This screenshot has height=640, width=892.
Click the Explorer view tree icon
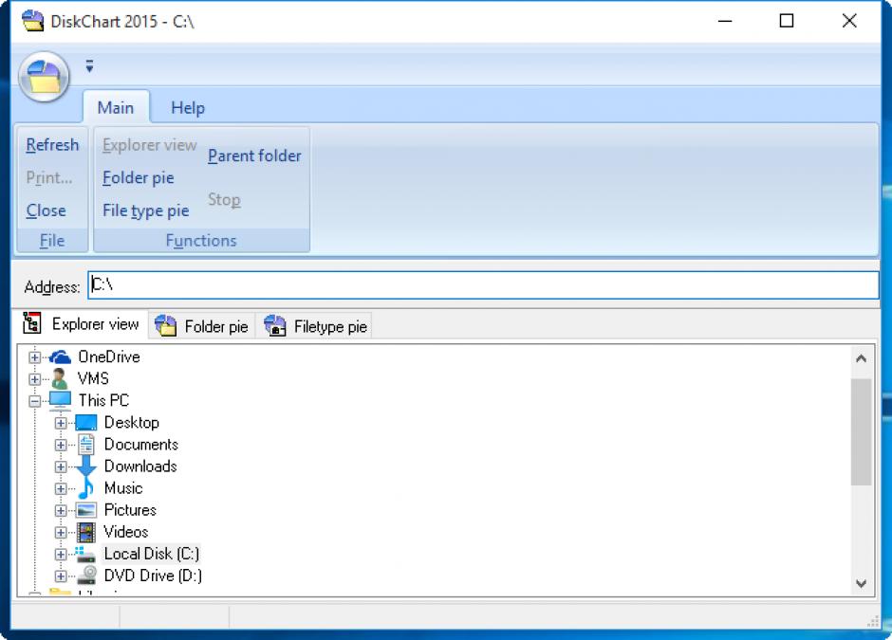coord(32,322)
